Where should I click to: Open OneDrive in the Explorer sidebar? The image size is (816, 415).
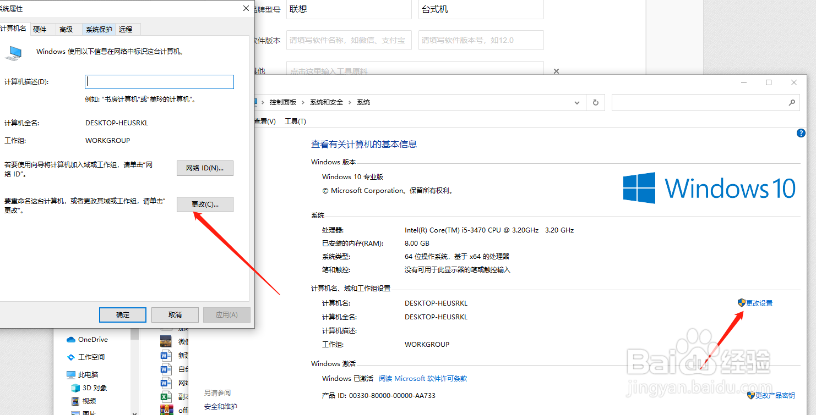point(87,340)
